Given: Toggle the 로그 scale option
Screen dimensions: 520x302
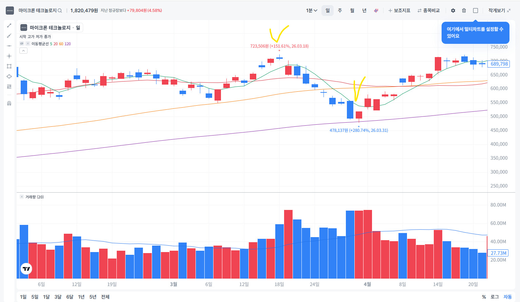Looking at the screenshot, I should [495, 297].
